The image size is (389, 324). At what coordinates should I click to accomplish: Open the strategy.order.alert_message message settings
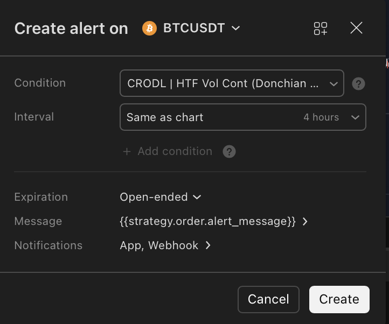click(x=214, y=221)
